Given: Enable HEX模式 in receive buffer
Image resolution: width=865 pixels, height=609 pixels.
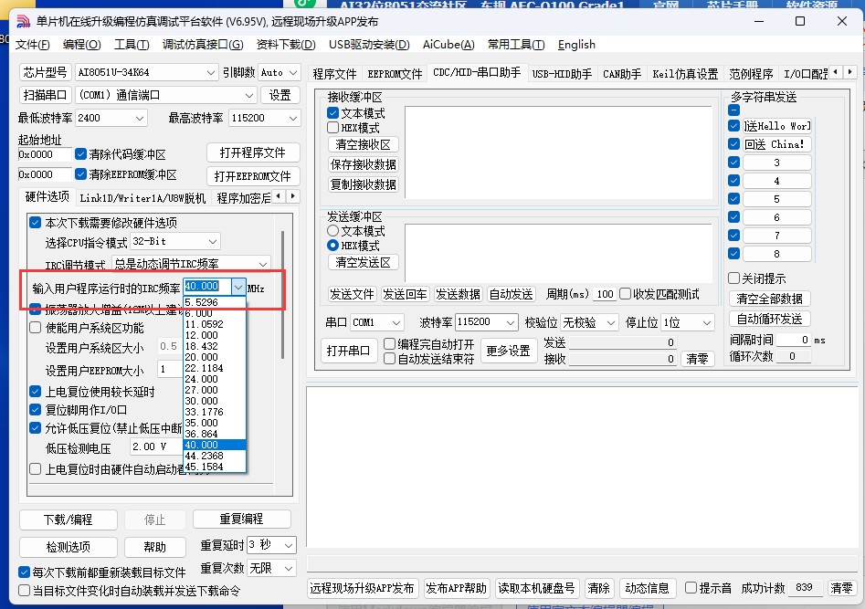Looking at the screenshot, I should point(332,128).
